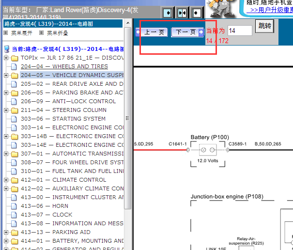Viewport: 293px width, 250px height.
Task: Click the page icon of 303-06 STARTING SYSTEM
Action: (14, 119)
